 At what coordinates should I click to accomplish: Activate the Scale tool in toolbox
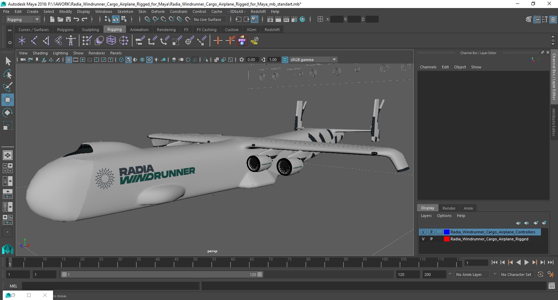pos(8,125)
